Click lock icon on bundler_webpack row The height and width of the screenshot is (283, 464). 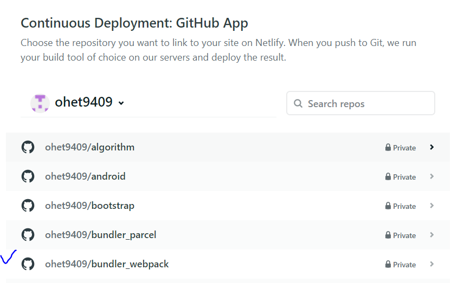388,264
